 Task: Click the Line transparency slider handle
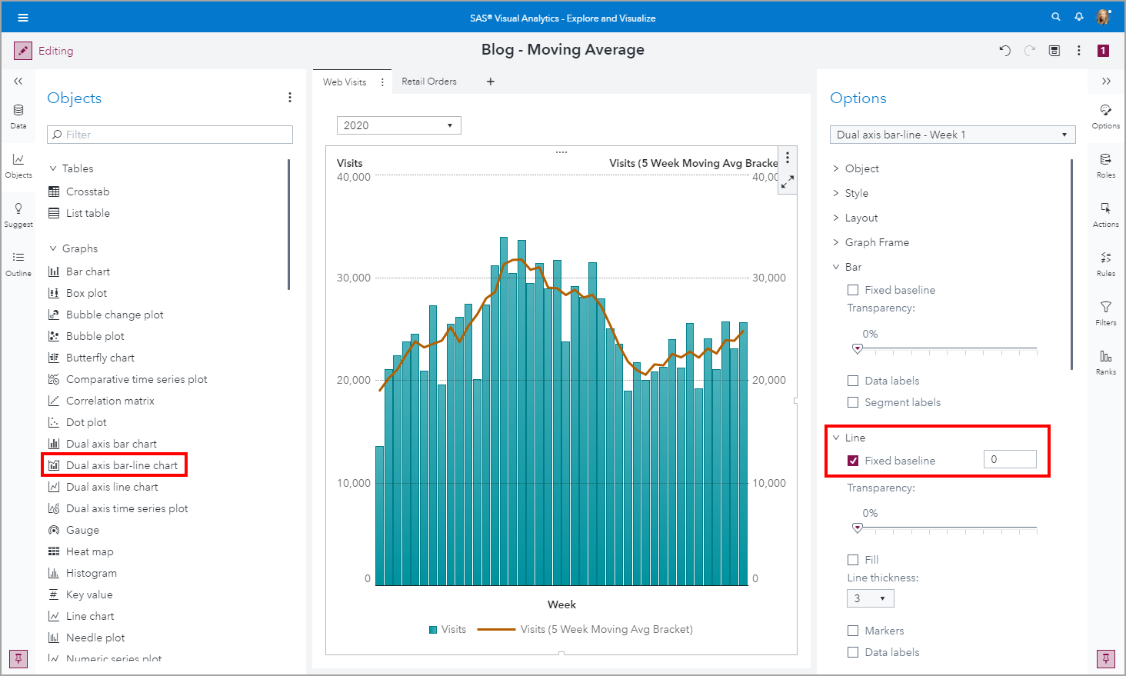[x=858, y=528]
